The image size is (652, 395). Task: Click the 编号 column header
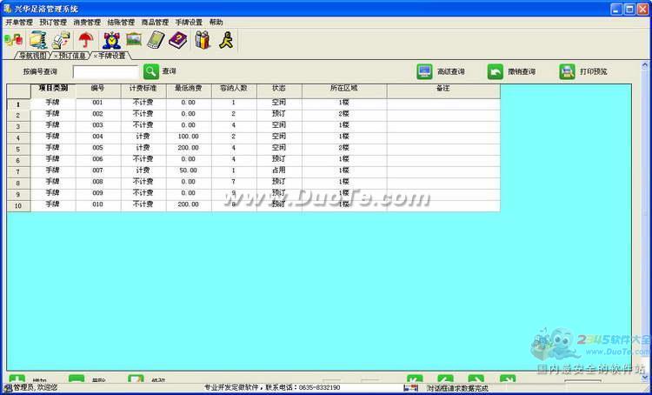(98, 90)
